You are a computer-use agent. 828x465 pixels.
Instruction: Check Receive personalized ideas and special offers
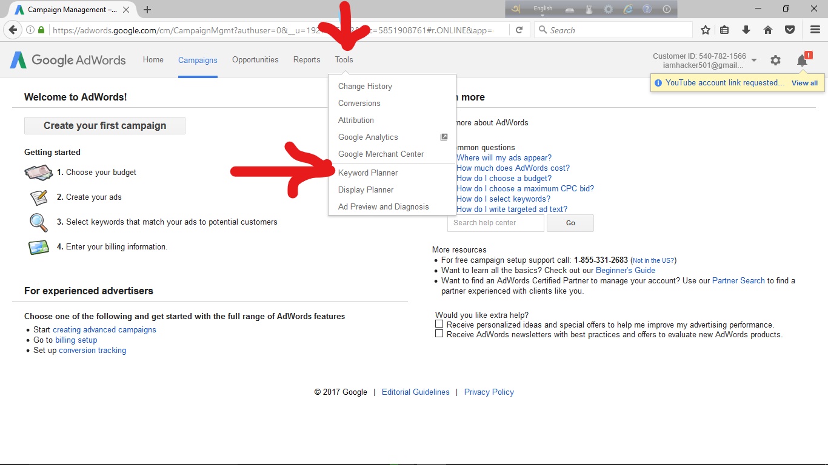(439, 325)
